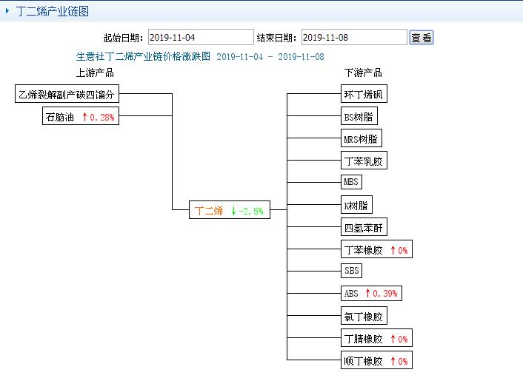Click the 丁二烯 central product node

(x=230, y=210)
